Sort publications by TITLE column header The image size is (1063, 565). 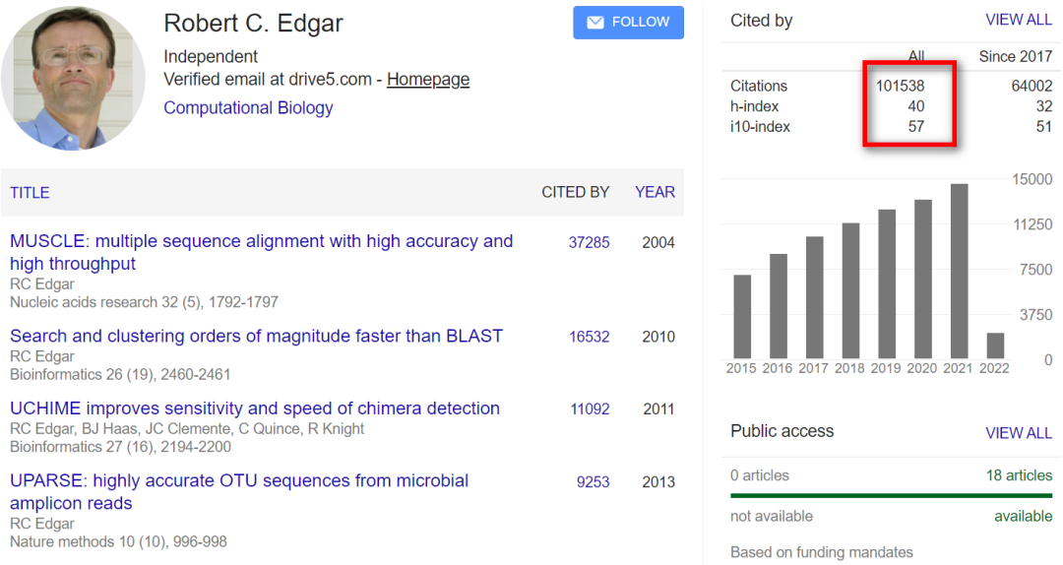(x=30, y=193)
